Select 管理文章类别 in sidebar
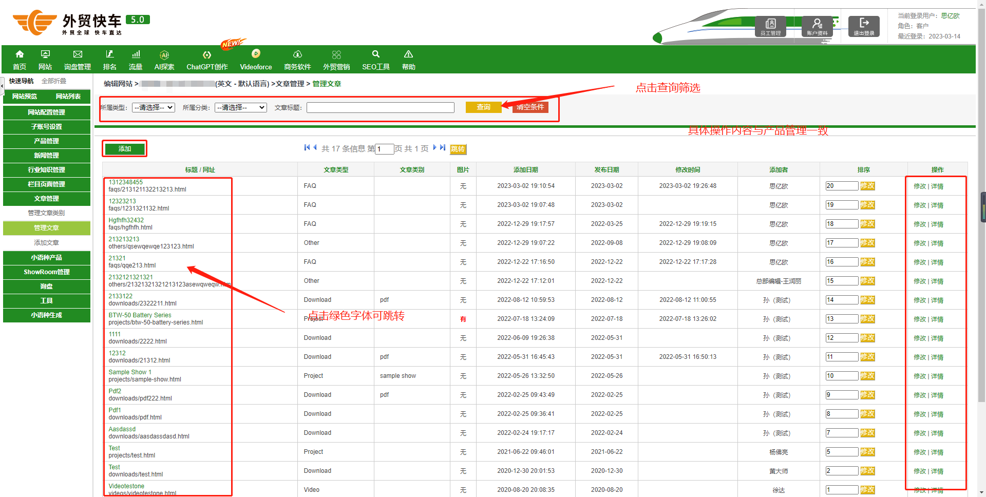The image size is (986, 497). 47,213
